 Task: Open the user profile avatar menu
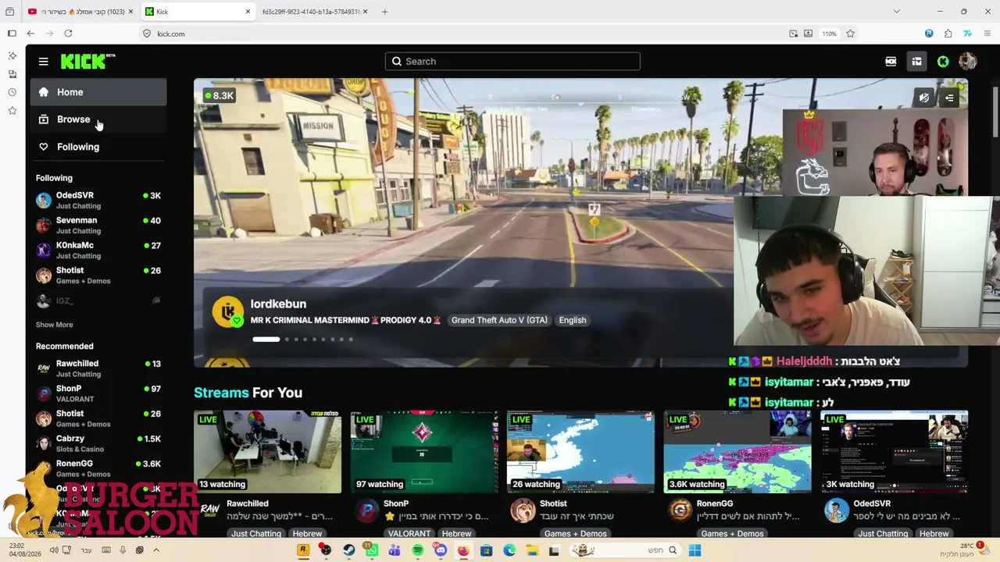967,62
